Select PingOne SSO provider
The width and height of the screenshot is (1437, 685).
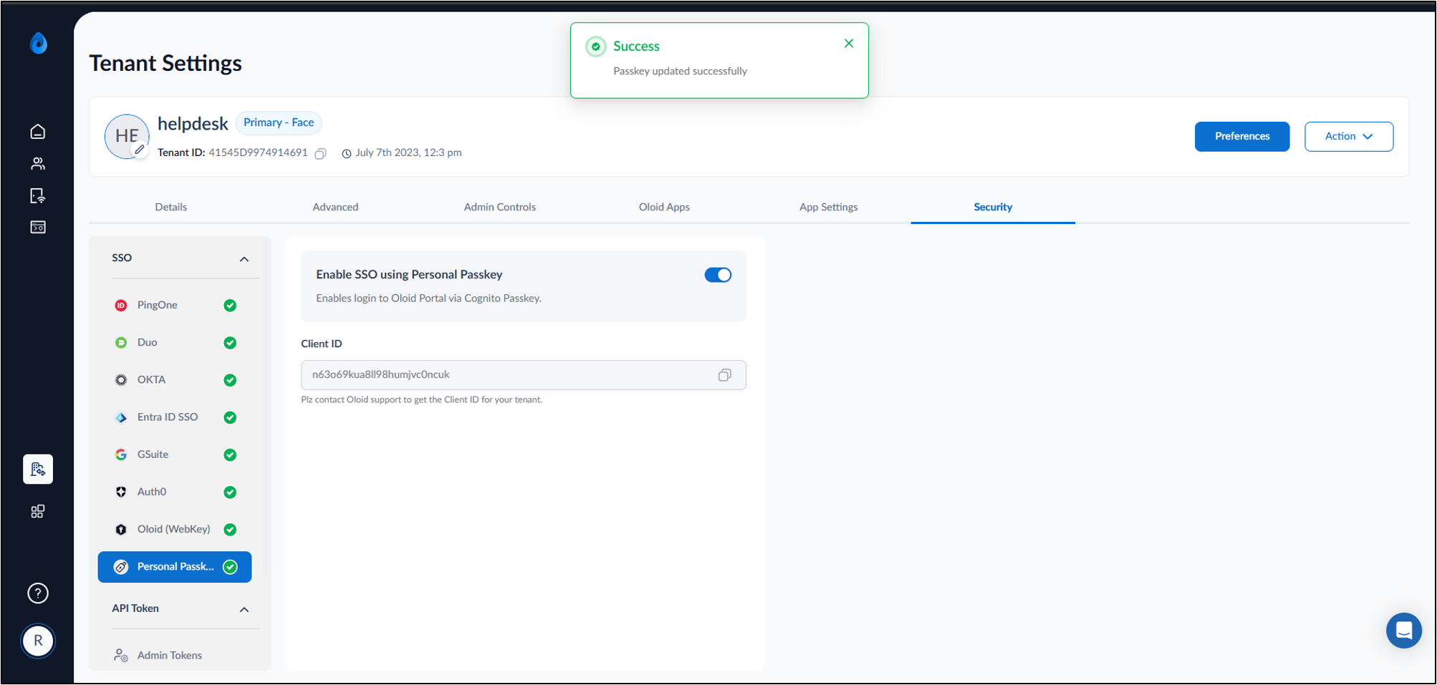[x=175, y=306]
